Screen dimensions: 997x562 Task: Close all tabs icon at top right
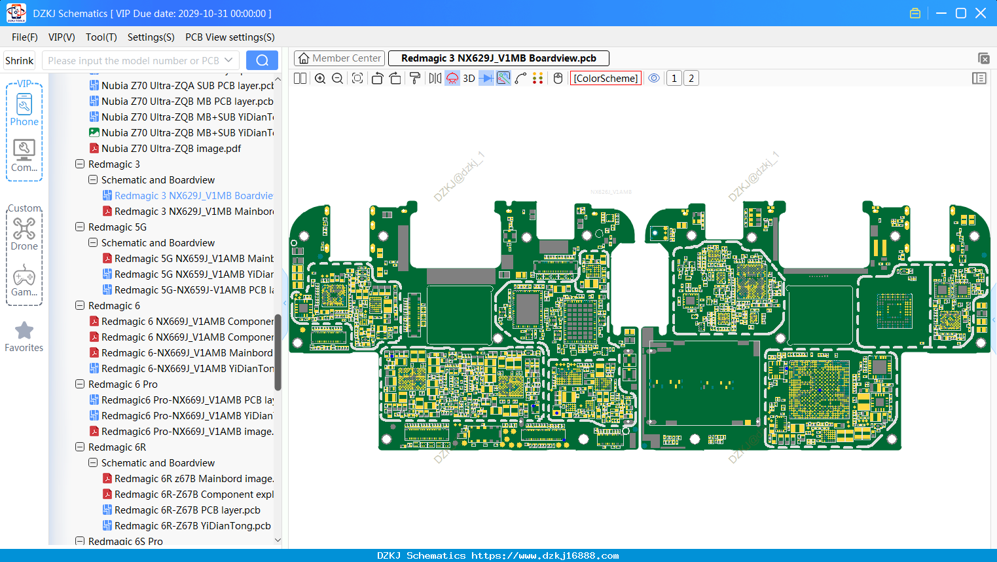(983, 58)
